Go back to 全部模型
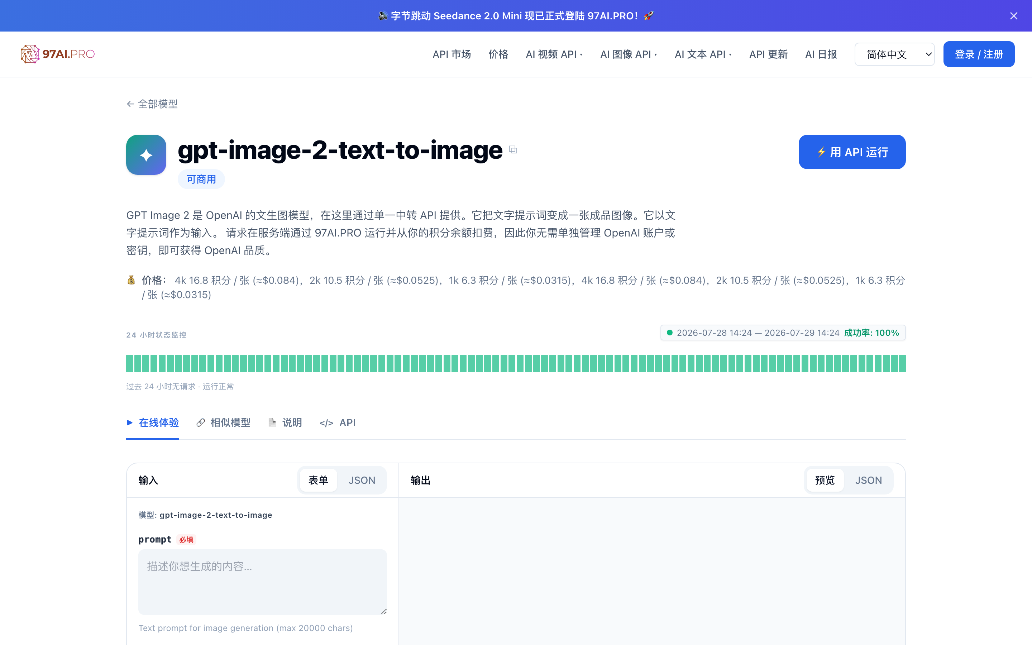Viewport: 1032px width, 645px height. (x=152, y=104)
